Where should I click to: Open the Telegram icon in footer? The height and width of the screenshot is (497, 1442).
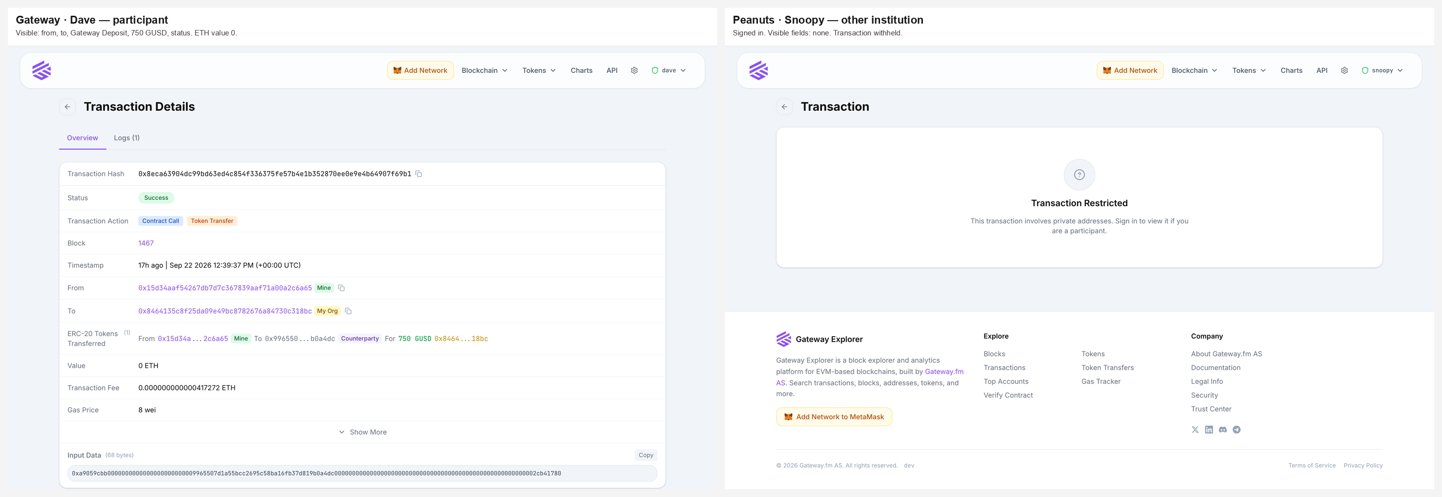coord(1237,430)
